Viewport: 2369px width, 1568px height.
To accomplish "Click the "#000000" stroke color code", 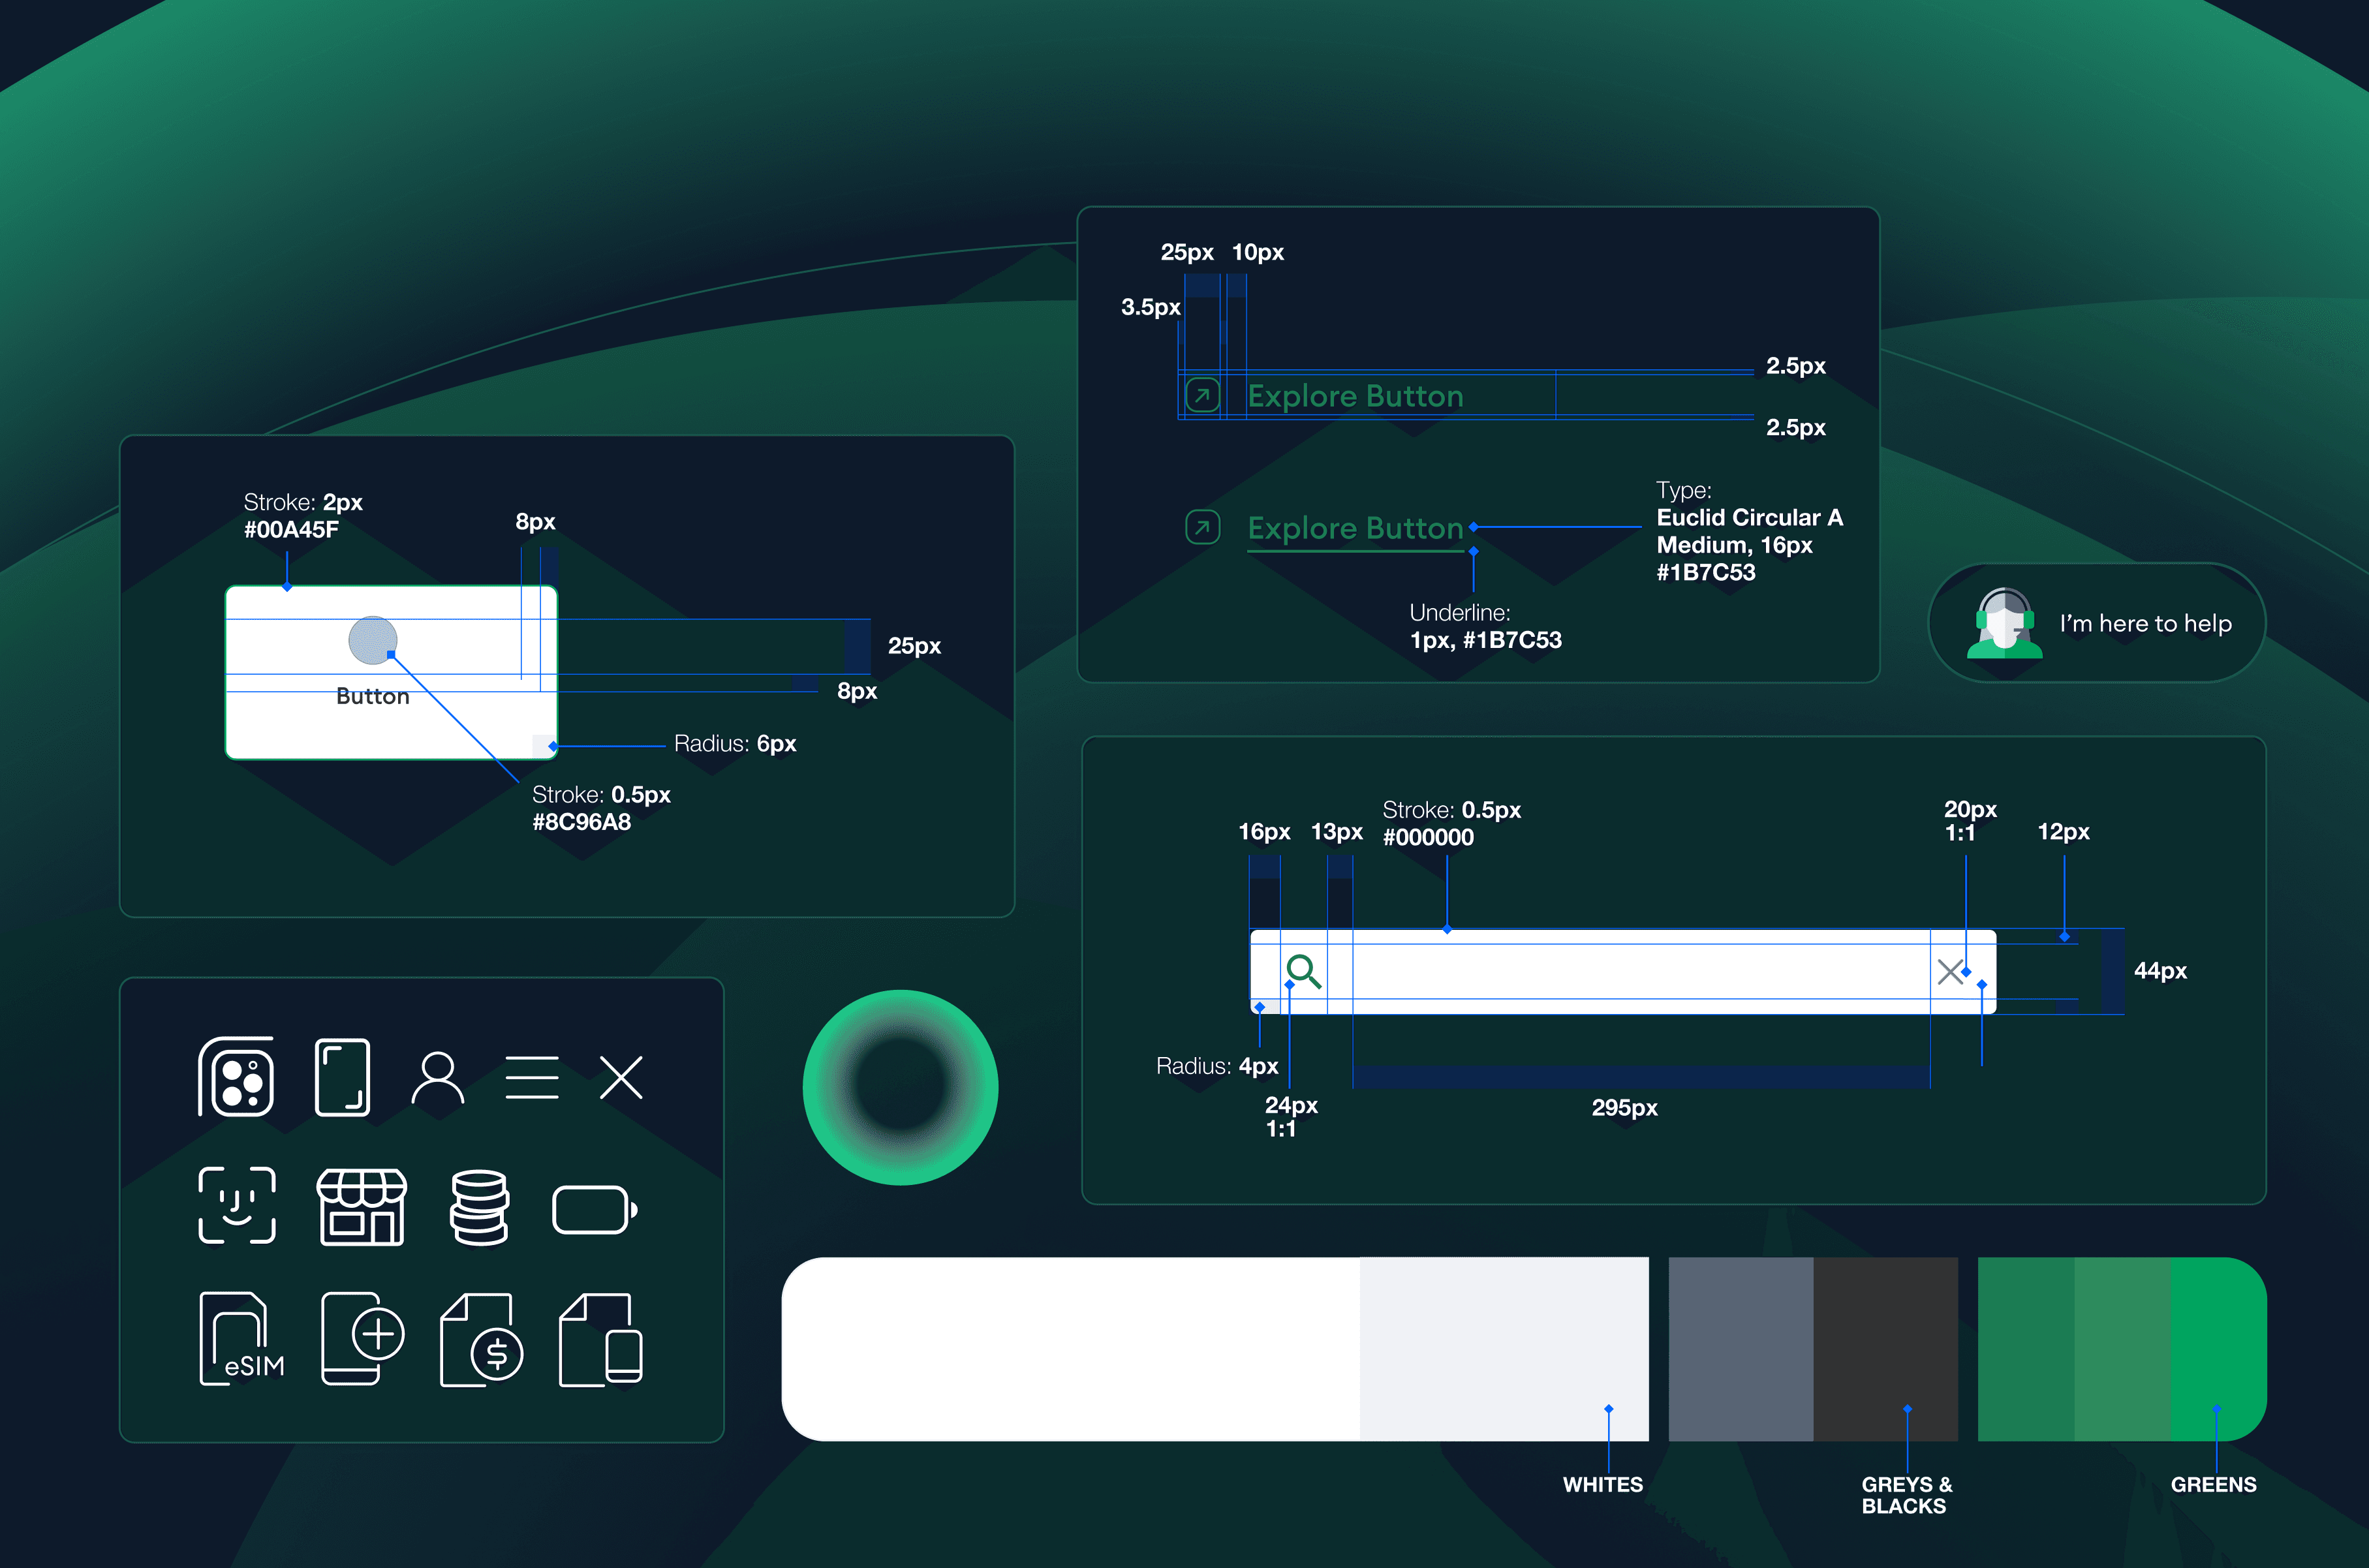I will [1428, 838].
